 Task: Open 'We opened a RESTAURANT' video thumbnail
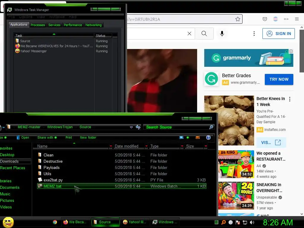click(x=236, y=164)
